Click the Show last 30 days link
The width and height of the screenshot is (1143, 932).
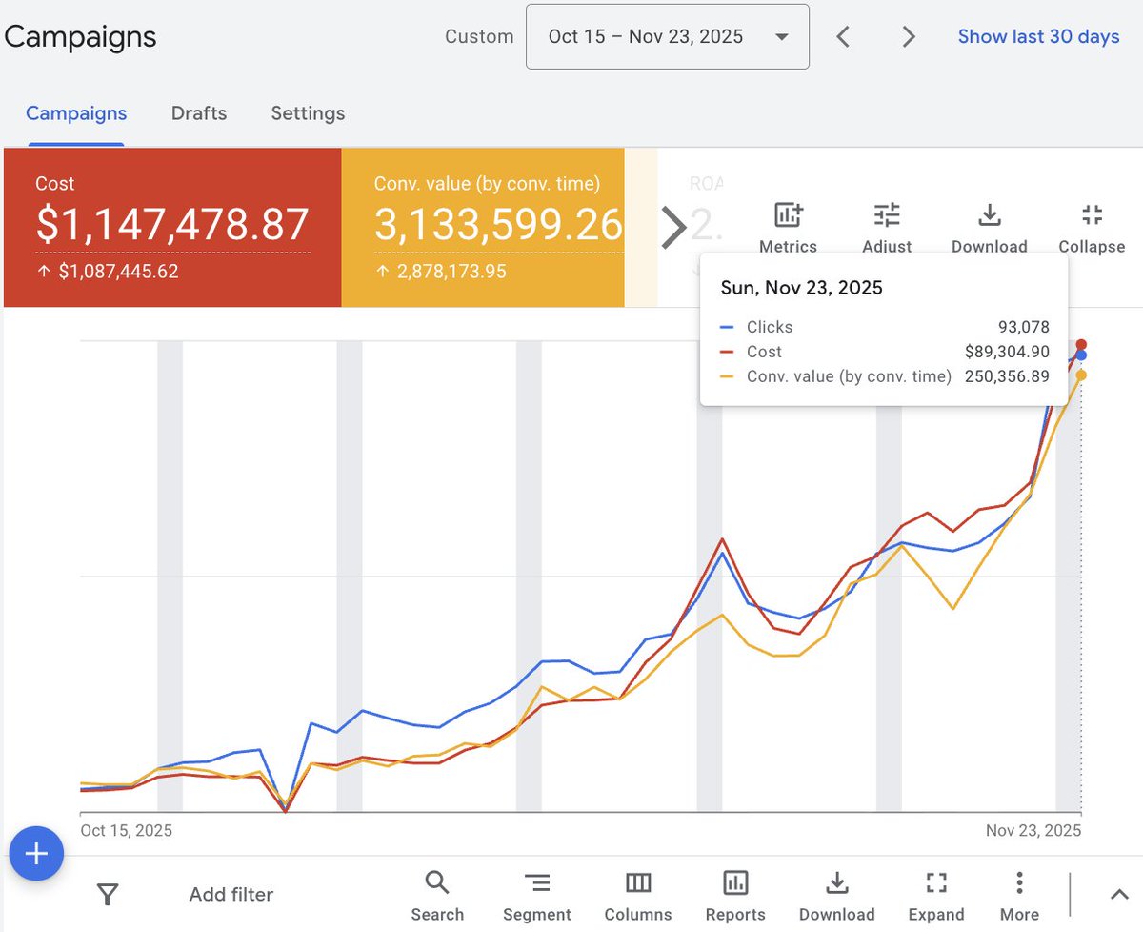point(1038,36)
